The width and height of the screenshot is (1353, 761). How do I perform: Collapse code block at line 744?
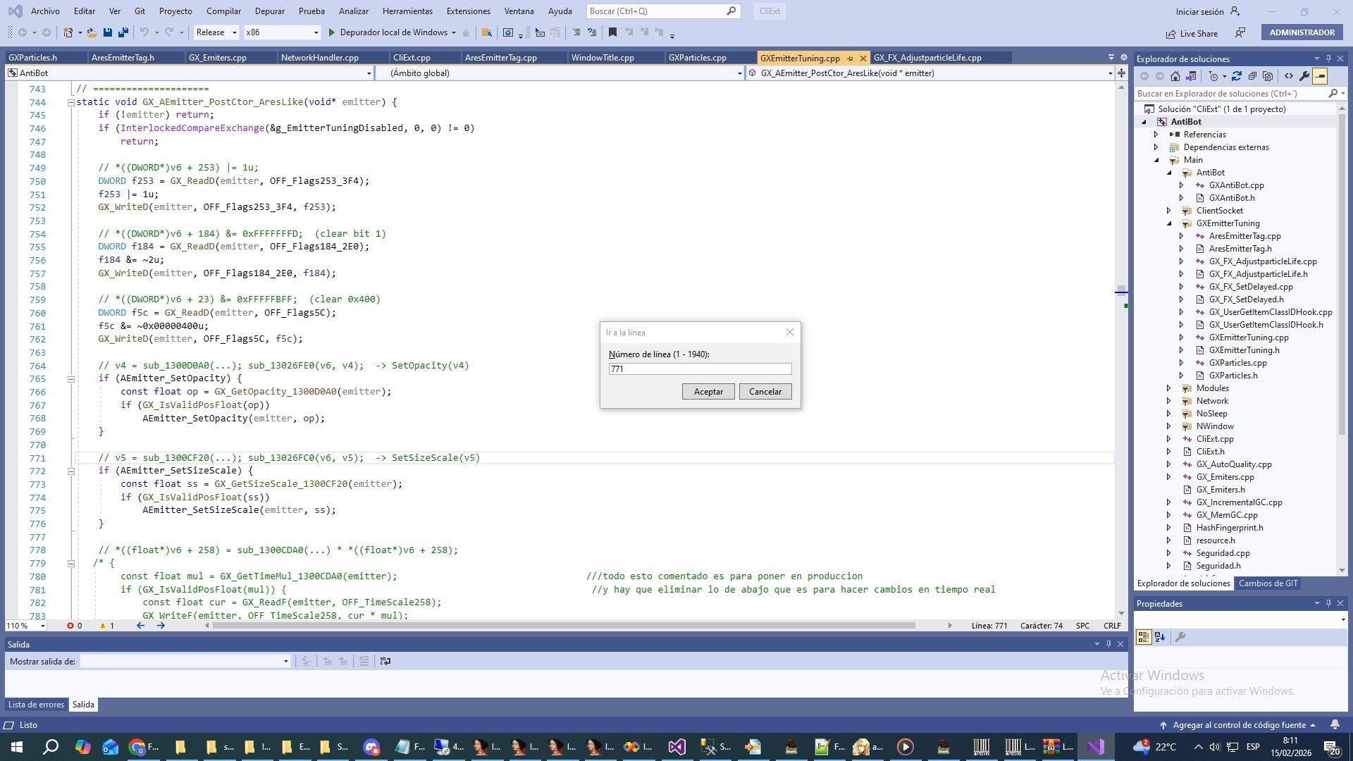pyautogui.click(x=70, y=102)
